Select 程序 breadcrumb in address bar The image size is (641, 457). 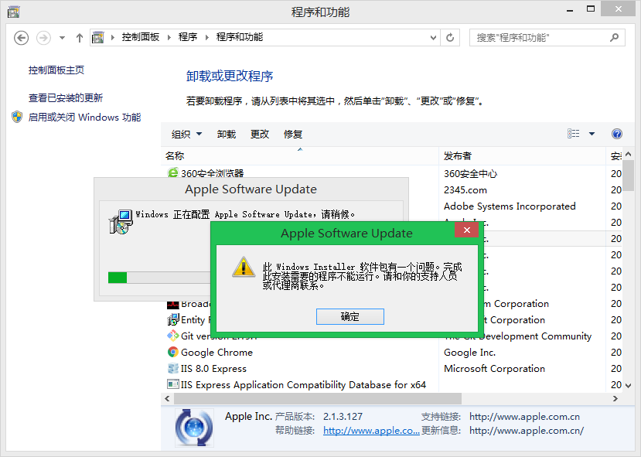[188, 37]
